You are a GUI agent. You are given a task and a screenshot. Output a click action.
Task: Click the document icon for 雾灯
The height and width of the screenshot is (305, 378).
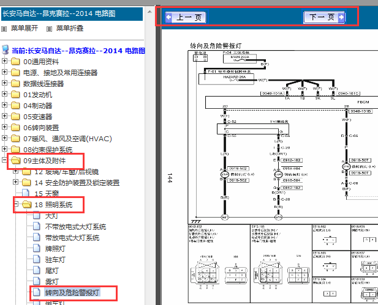coord(37,281)
